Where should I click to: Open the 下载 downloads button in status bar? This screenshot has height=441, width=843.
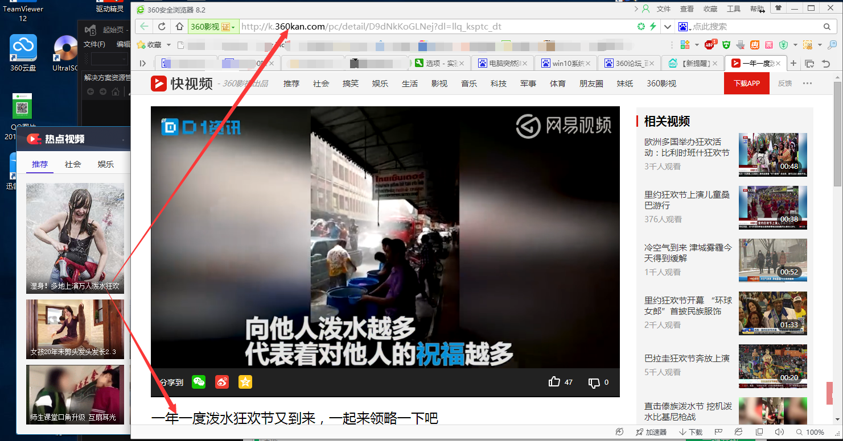coord(691,432)
